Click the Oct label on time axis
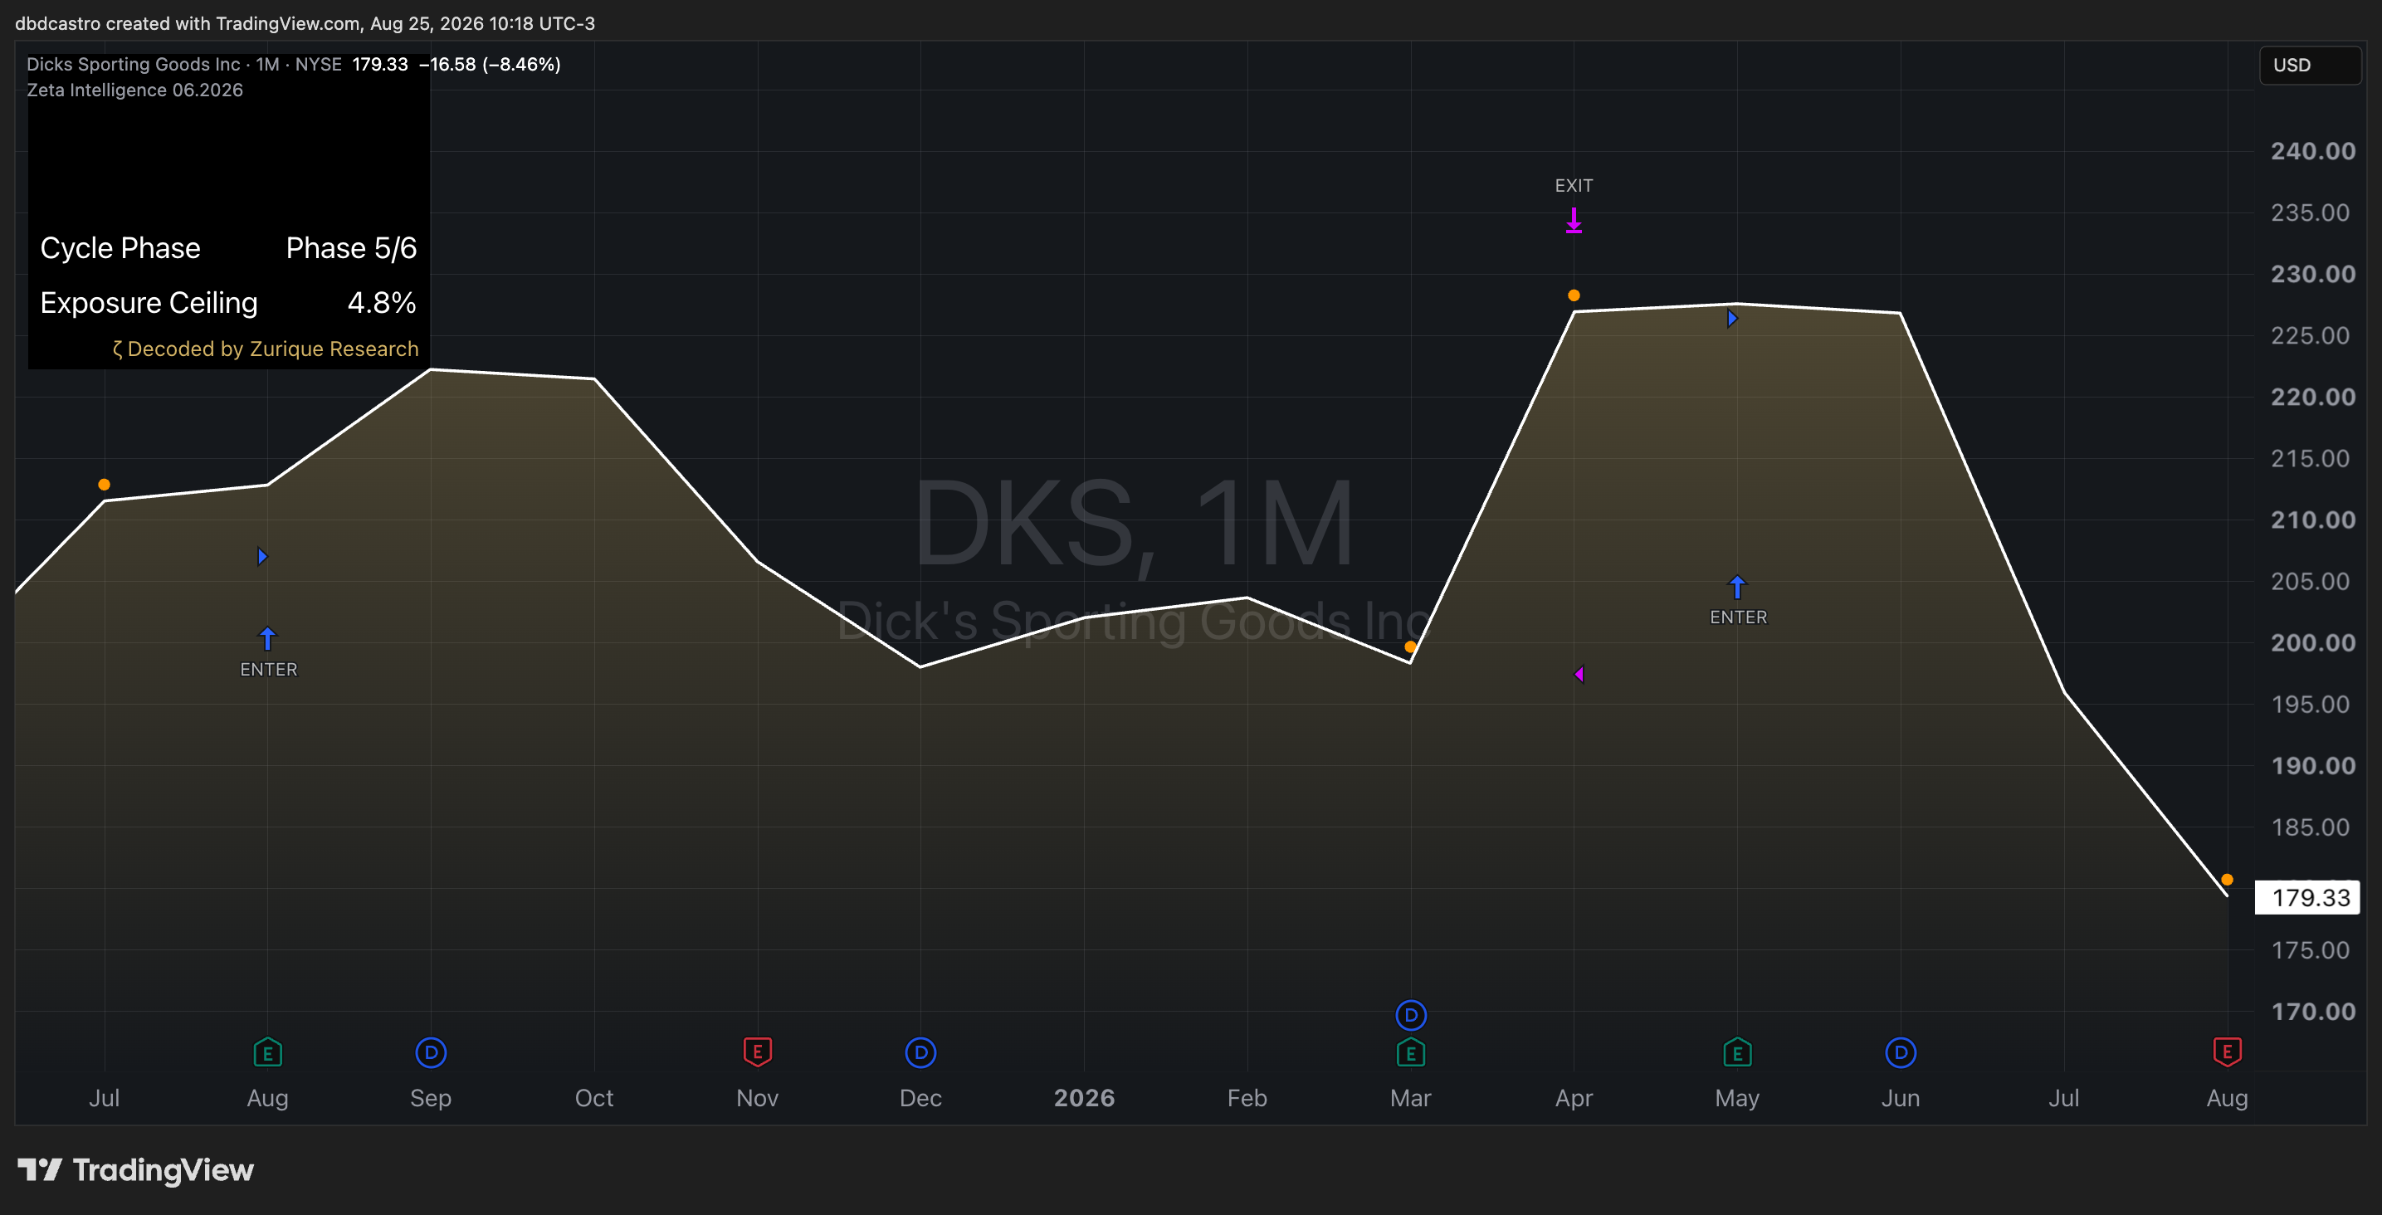2382x1215 pixels. click(x=593, y=1098)
